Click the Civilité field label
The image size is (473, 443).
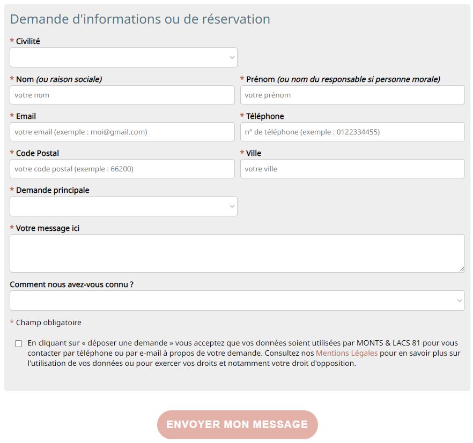click(x=28, y=41)
